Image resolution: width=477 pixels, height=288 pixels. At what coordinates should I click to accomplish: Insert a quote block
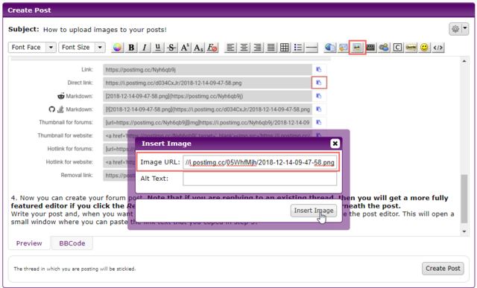411,48
